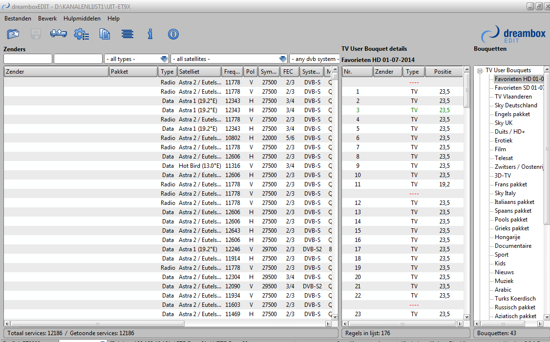Open the 'all satellites' filter dropdown
Viewport: 550px width, 342px height.
[x=229, y=59]
